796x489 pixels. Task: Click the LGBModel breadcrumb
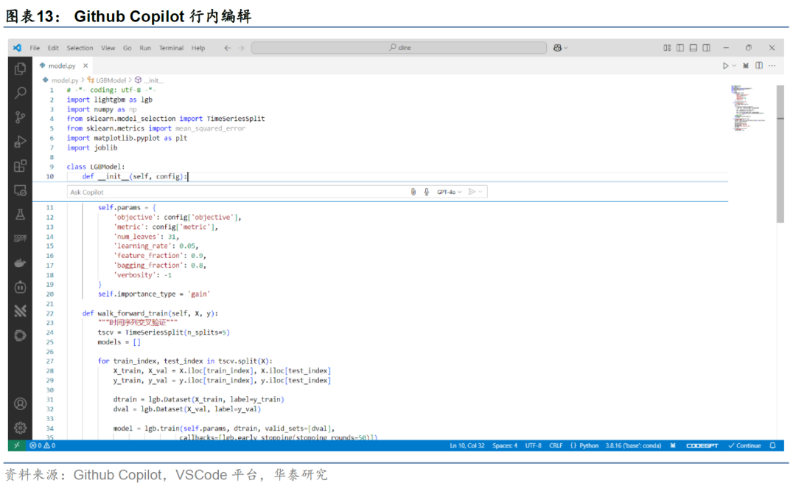111,80
